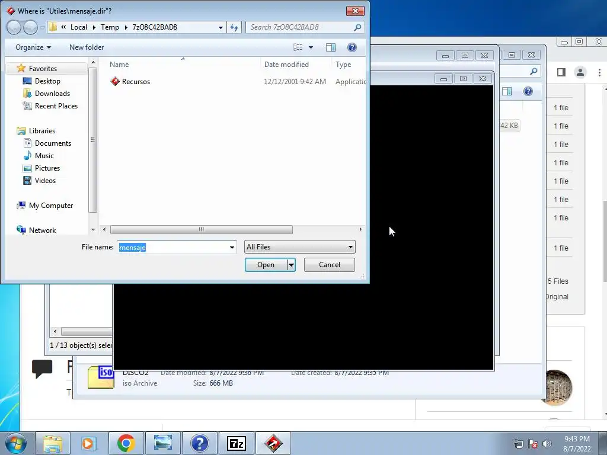Open the Organize menu
607x455 pixels.
33,47
